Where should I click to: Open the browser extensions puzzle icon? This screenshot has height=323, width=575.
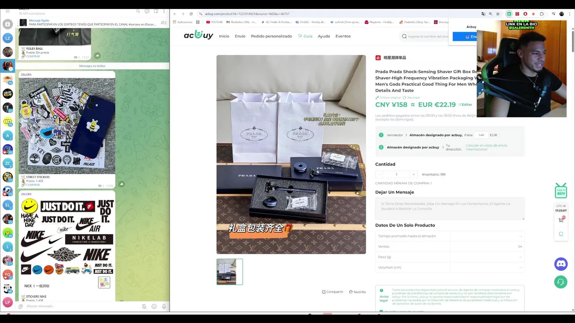click(x=542, y=14)
